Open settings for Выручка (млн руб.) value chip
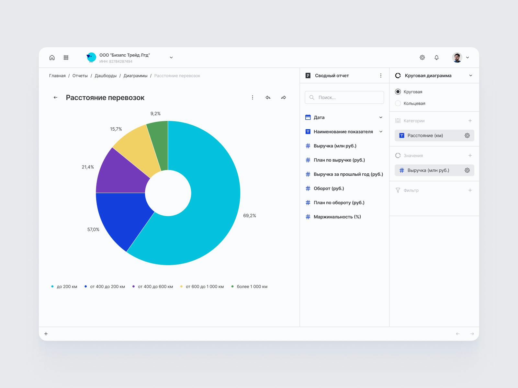Viewport: 518px width, 388px height. pyautogui.click(x=467, y=170)
